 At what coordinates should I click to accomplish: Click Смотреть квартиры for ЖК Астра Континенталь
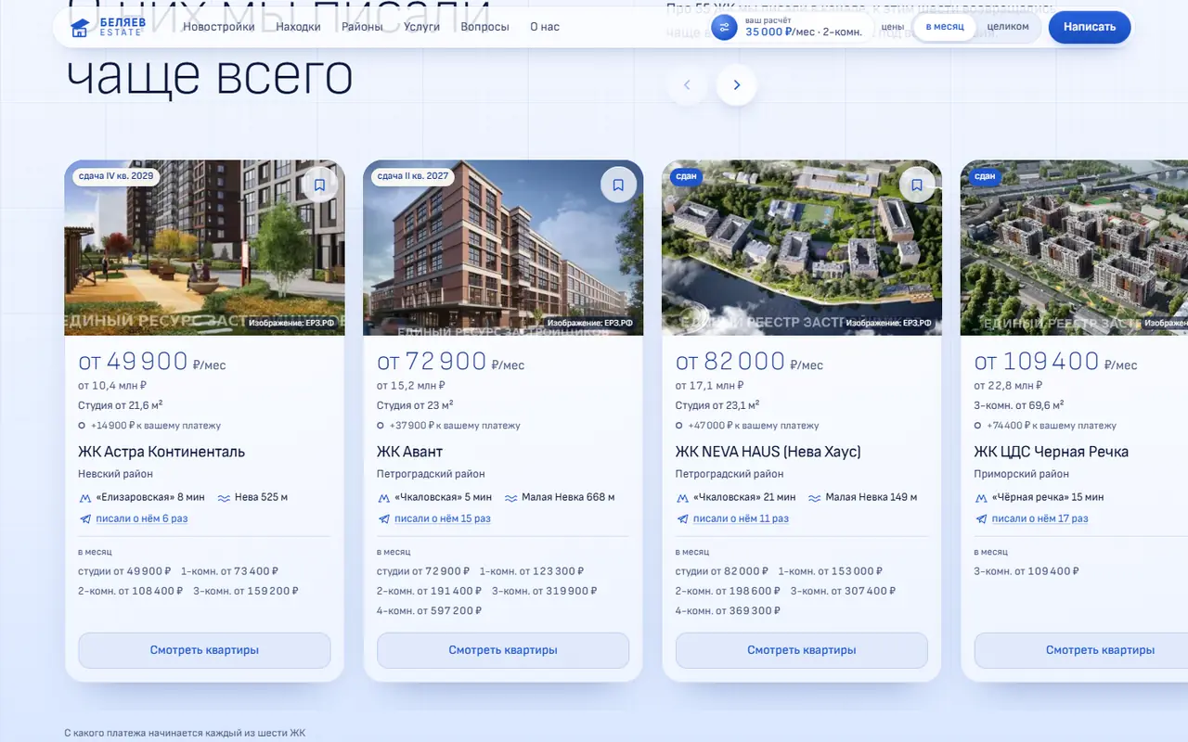click(204, 650)
